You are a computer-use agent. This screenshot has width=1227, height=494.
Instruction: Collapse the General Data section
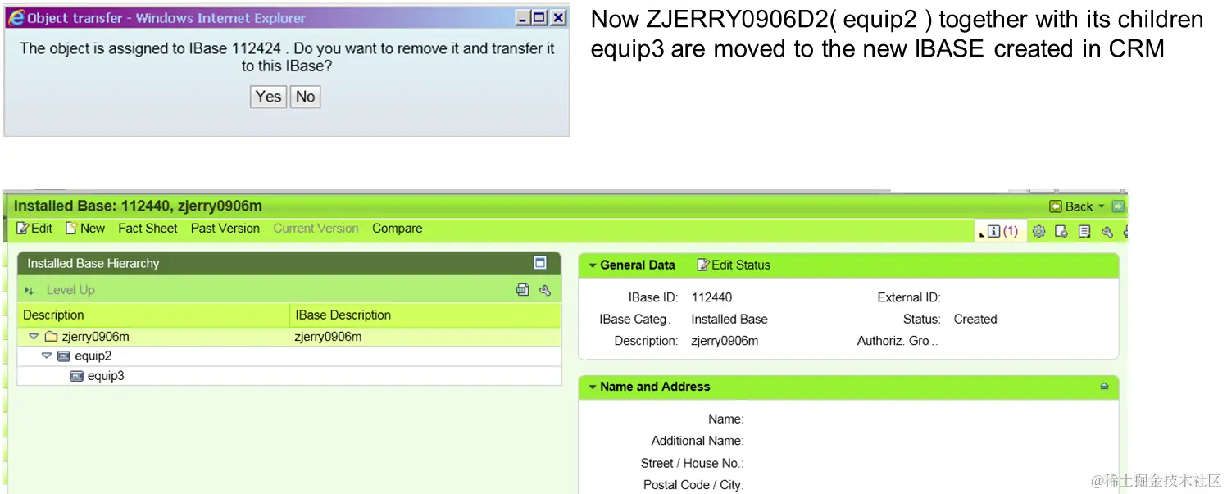tap(593, 265)
